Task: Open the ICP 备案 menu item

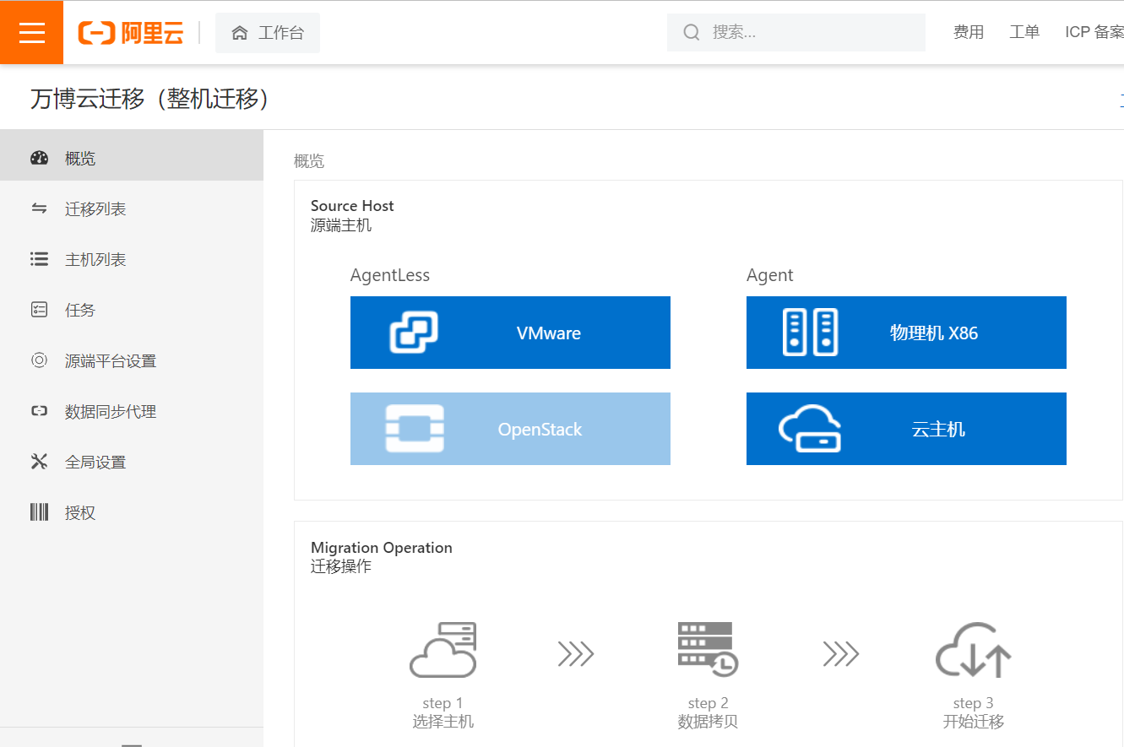Action: click(1094, 32)
